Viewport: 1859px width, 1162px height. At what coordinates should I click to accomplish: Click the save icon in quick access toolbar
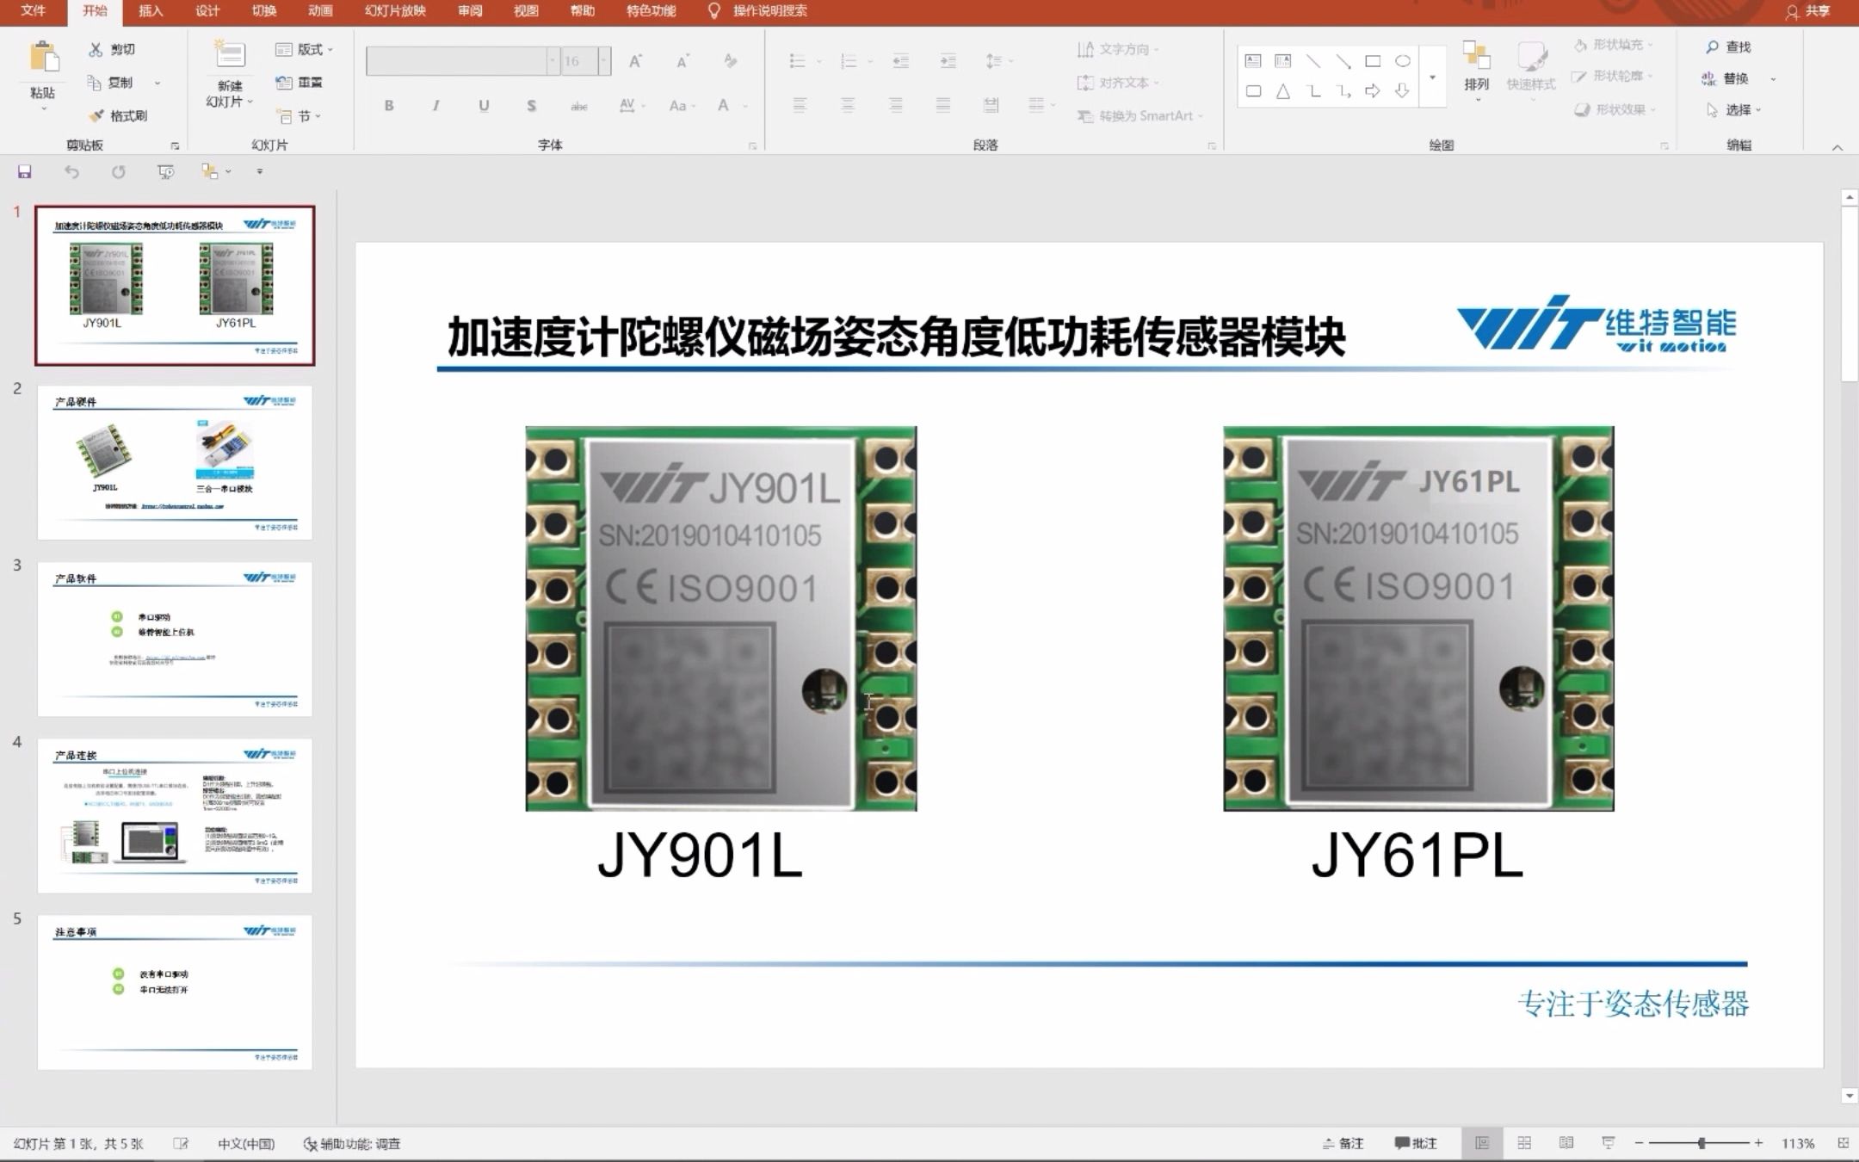click(x=25, y=172)
